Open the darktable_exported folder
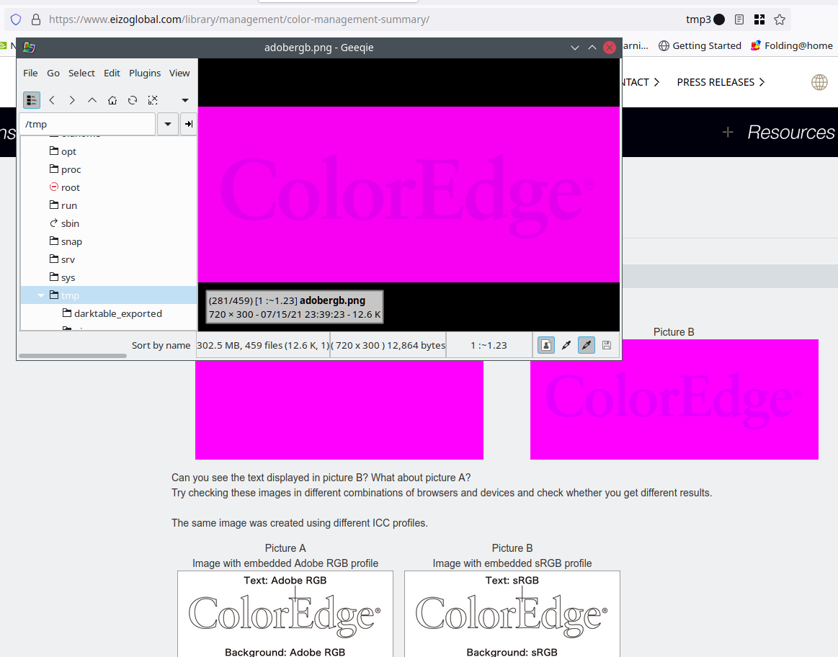Screen dimensions: 838x657 (x=117, y=313)
